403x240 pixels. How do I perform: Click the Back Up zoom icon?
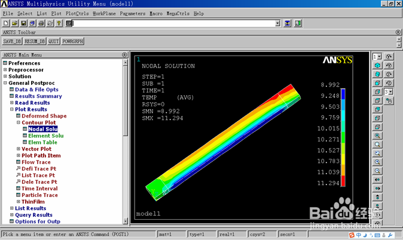tap(377, 153)
